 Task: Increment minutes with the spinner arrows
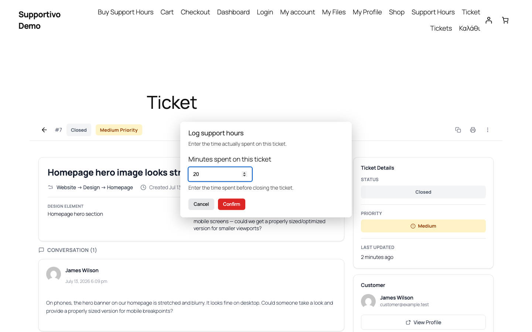coord(244,173)
